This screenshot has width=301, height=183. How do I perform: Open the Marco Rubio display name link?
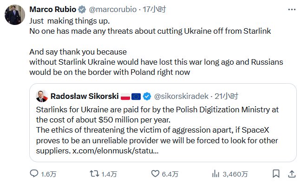click(53, 9)
